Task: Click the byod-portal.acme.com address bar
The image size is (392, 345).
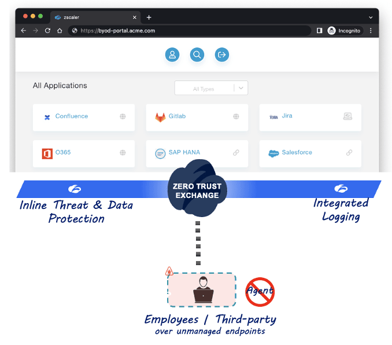Action: 191,31
